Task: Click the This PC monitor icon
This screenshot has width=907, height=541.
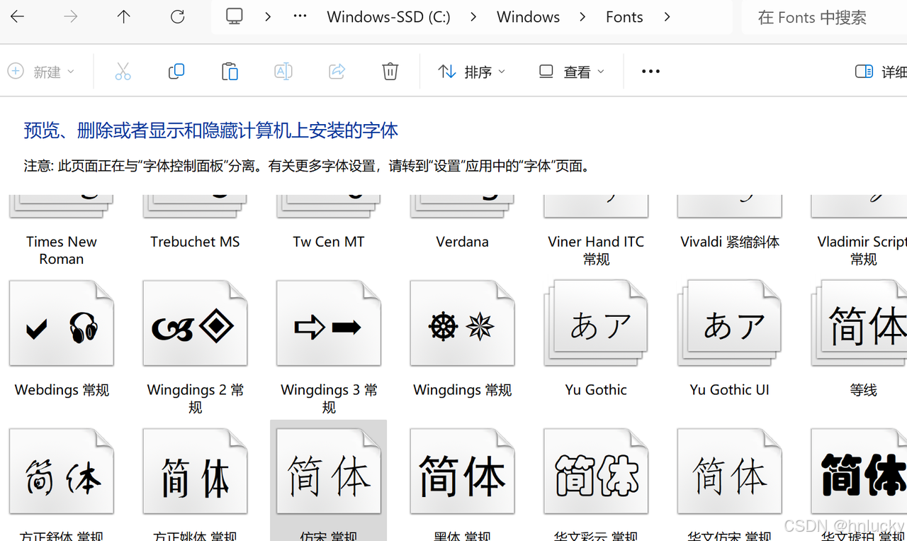Action: (x=235, y=16)
